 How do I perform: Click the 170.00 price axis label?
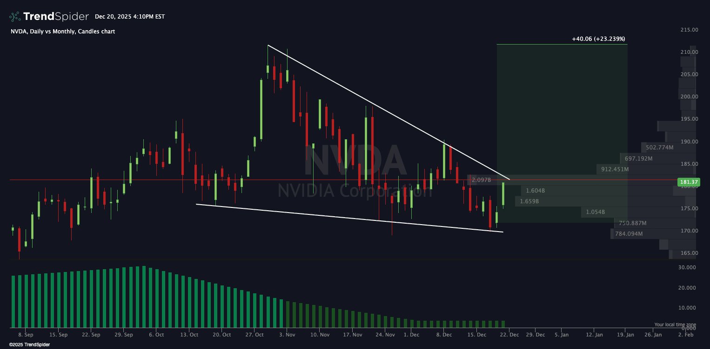click(x=689, y=231)
